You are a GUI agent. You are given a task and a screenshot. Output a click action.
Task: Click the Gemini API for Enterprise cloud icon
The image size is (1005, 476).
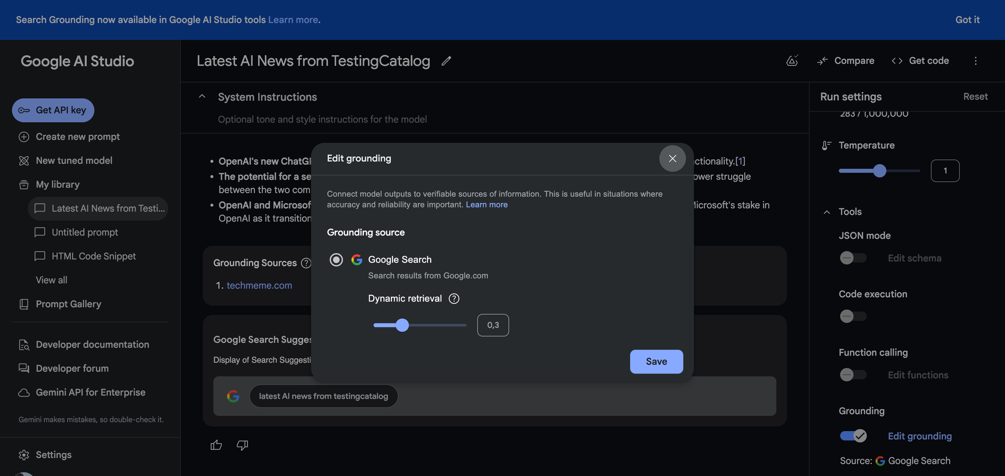(x=24, y=393)
